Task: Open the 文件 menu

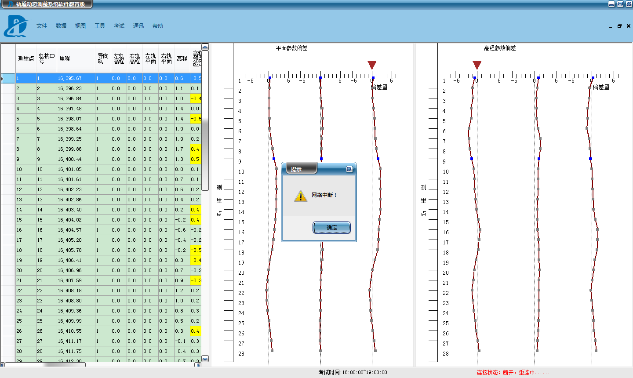Action: click(42, 26)
